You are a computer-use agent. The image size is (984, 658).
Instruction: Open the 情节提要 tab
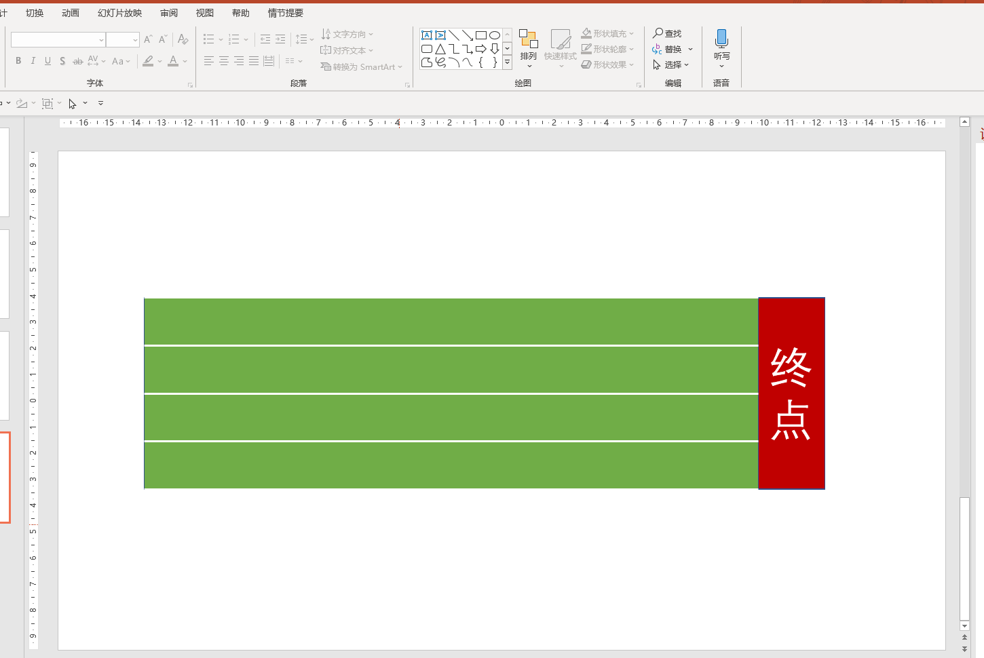286,13
